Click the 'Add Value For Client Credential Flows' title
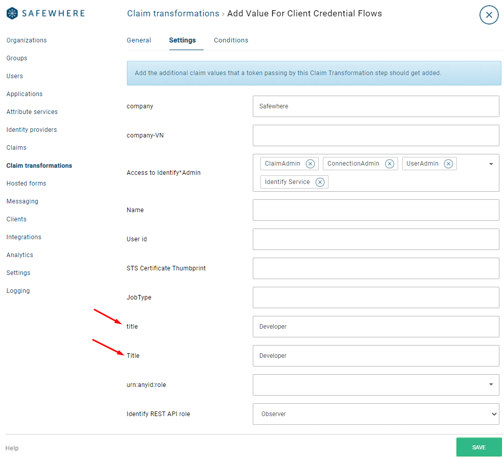Image resolution: width=504 pixels, height=458 pixels. 304,13
